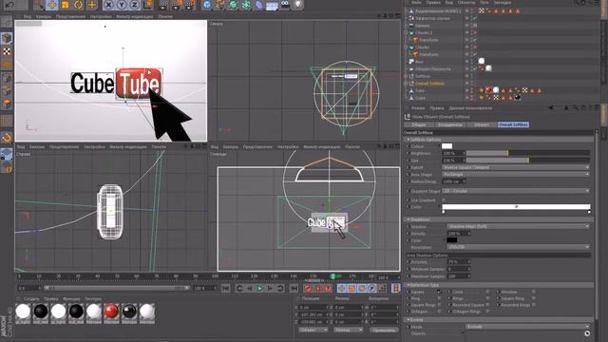Open the Resolution dropdown
Image resolution: width=608 pixels, height=342 pixels.
[519, 247]
